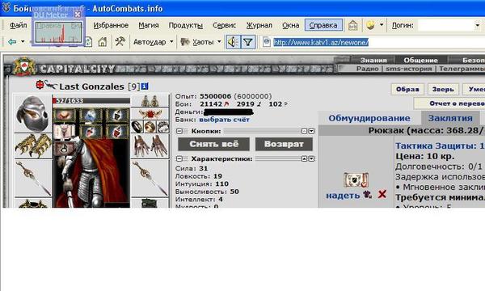Delete item with the red X
The width and height of the screenshot is (485, 291).
point(382,194)
